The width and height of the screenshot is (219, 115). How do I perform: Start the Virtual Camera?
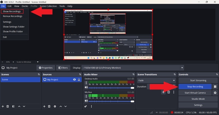[x=195, y=93]
